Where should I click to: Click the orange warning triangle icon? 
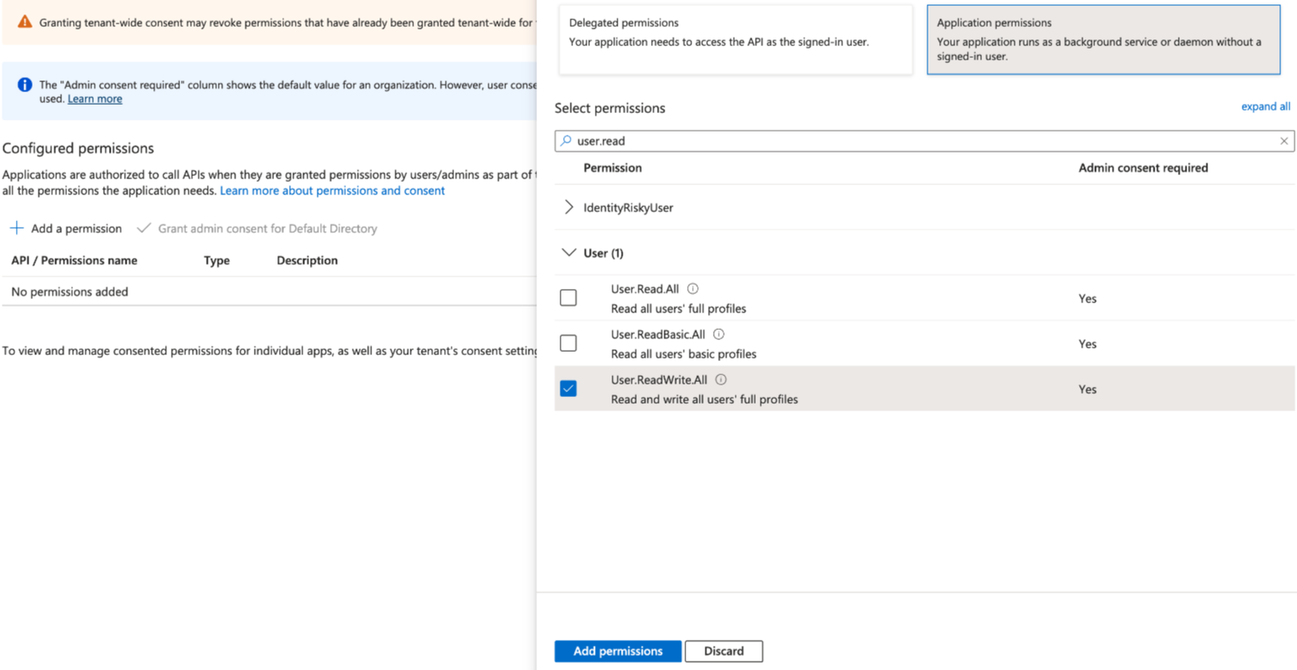pyautogui.click(x=25, y=22)
